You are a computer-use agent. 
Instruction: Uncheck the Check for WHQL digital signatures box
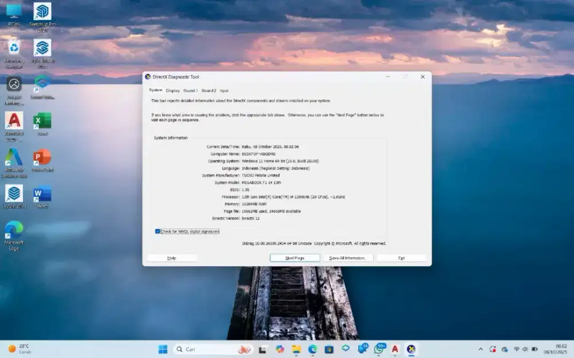(x=158, y=231)
